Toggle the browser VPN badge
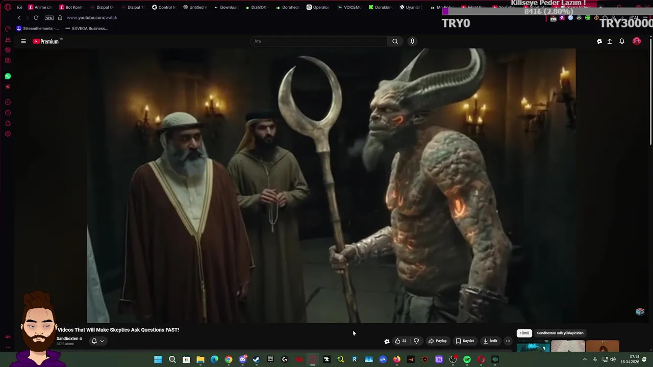The image size is (653, 367). pos(49,17)
